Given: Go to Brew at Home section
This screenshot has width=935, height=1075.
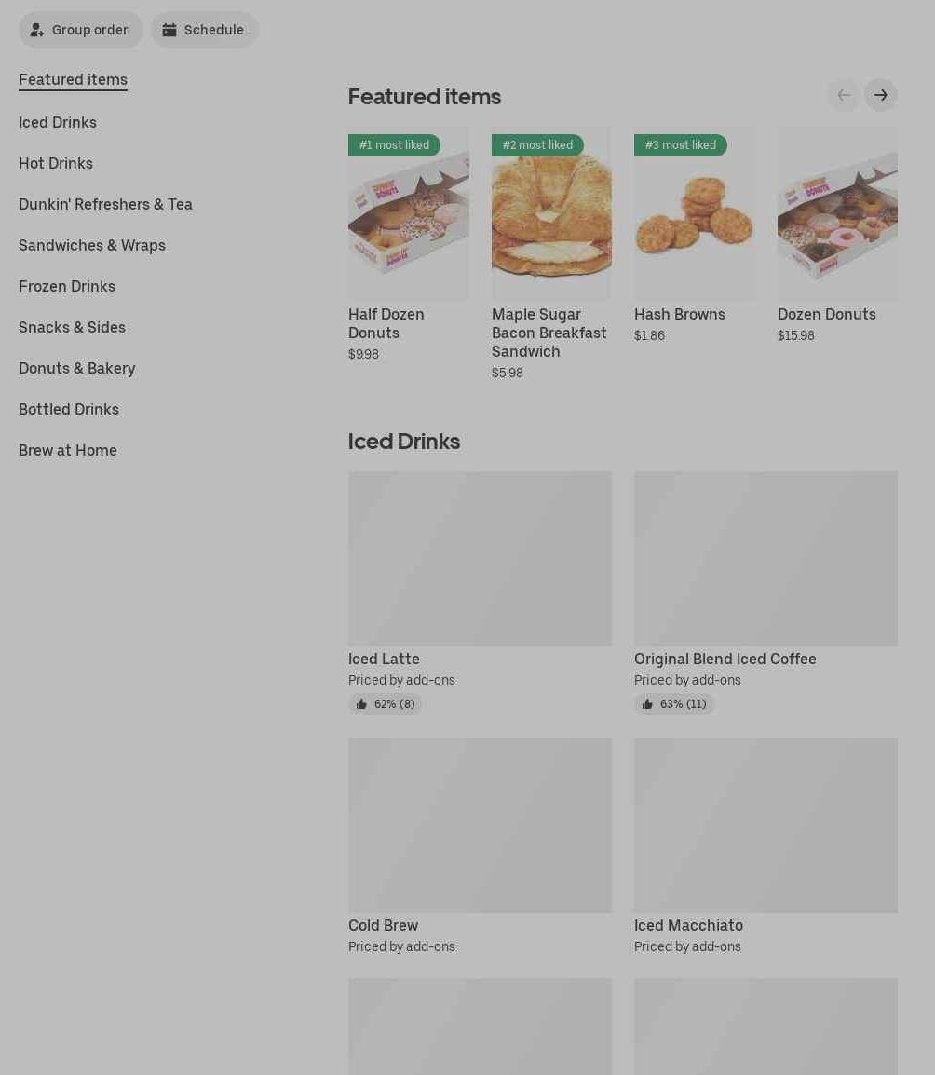Looking at the screenshot, I should [68, 451].
